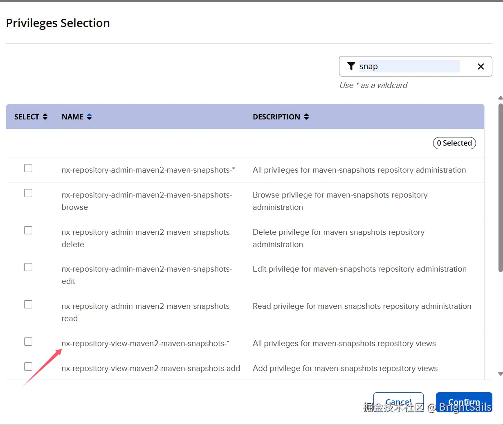Image resolution: width=503 pixels, height=425 pixels.
Task: Click the filter funnel icon
Action: point(351,66)
